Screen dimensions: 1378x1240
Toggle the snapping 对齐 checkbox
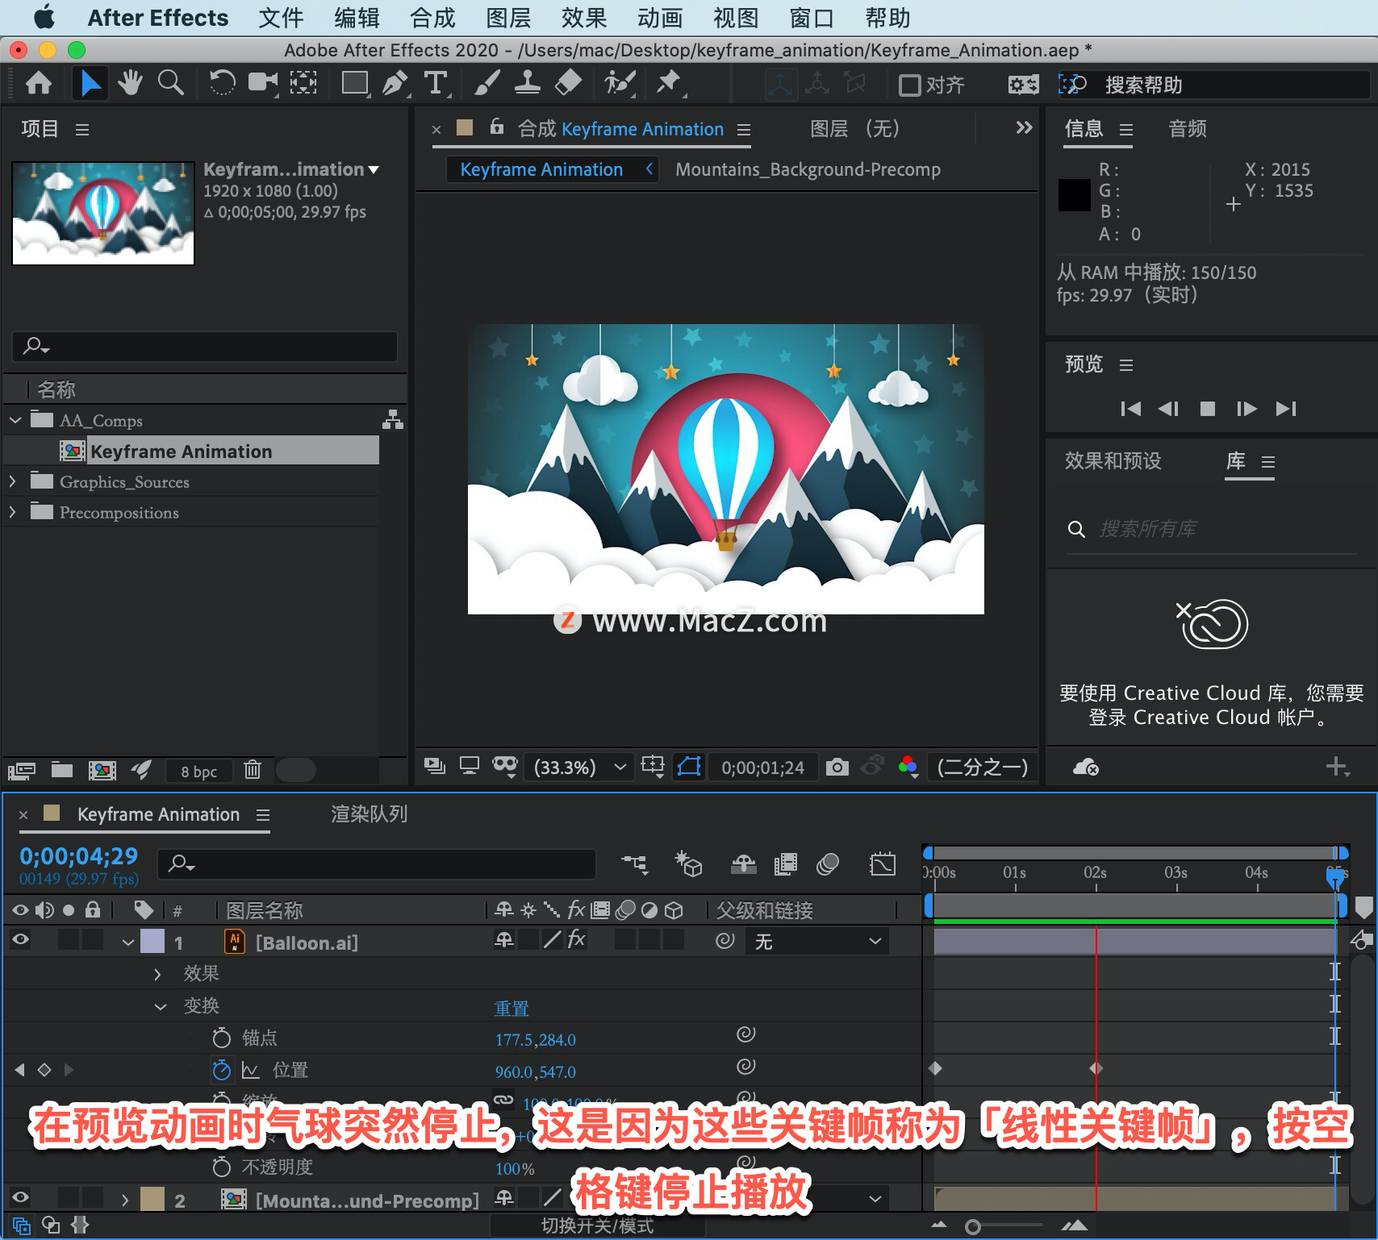(909, 85)
